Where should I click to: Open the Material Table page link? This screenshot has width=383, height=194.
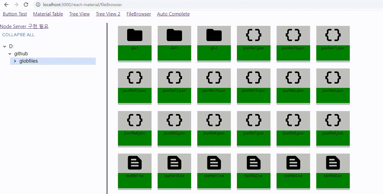coord(48,14)
